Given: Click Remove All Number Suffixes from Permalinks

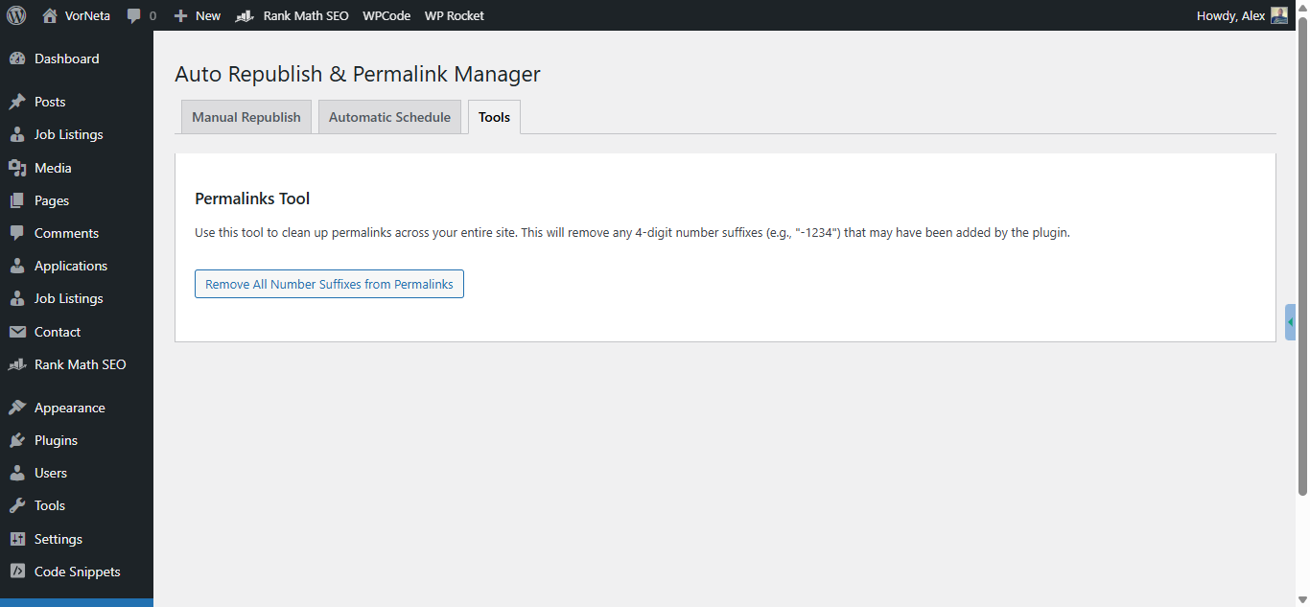Looking at the screenshot, I should [x=329, y=284].
